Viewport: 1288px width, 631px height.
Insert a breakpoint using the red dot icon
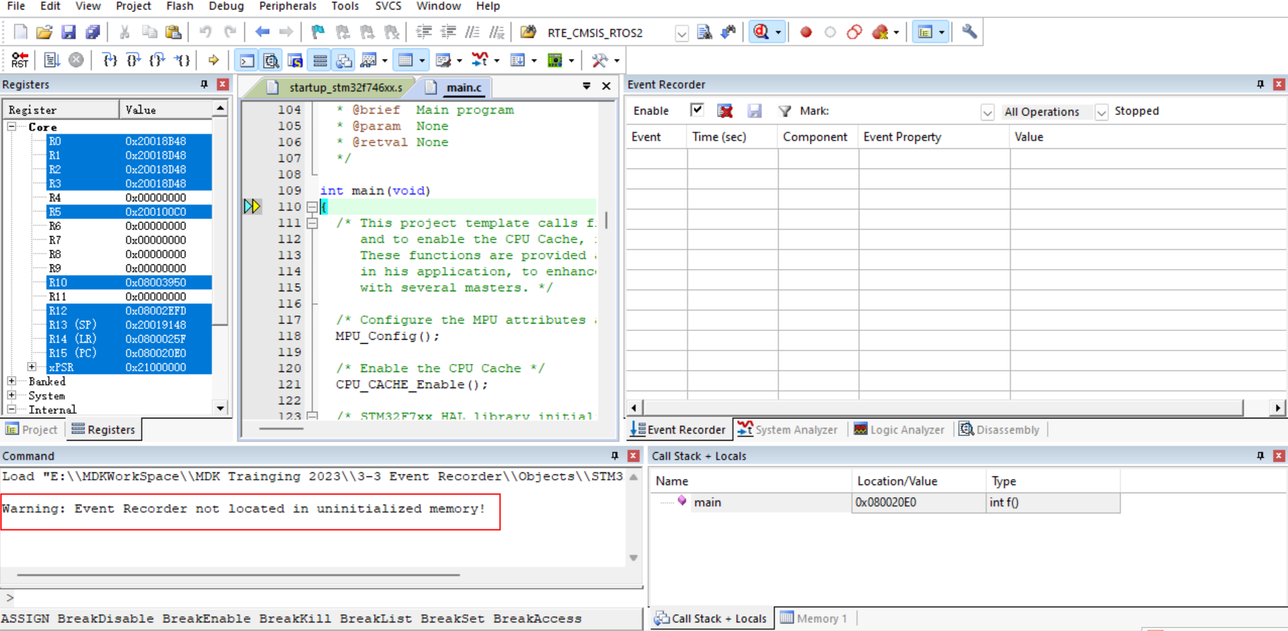806,32
